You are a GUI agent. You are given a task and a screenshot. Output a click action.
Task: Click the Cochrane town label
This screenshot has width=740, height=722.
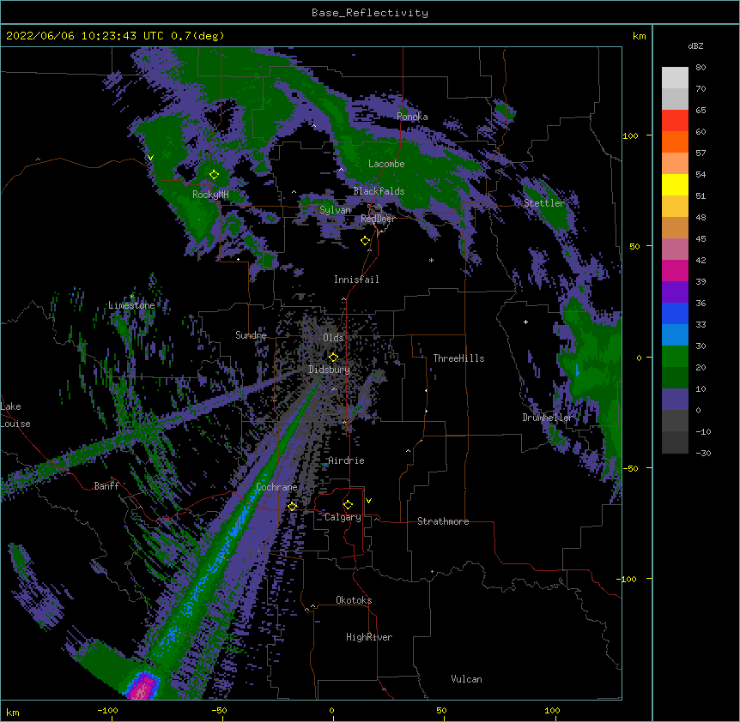(276, 487)
